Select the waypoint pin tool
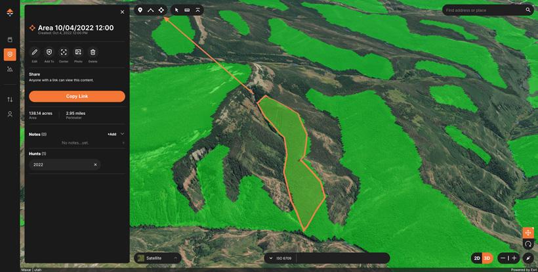 point(140,10)
